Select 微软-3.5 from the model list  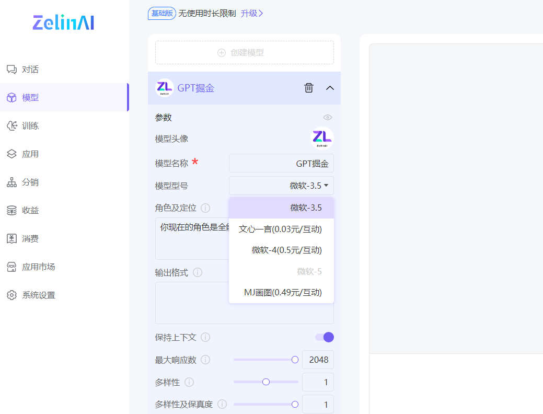[x=281, y=208]
